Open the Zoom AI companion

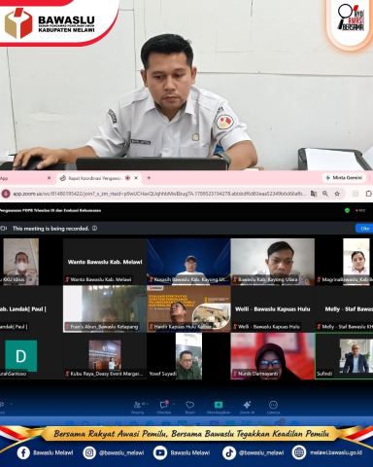tap(247, 407)
